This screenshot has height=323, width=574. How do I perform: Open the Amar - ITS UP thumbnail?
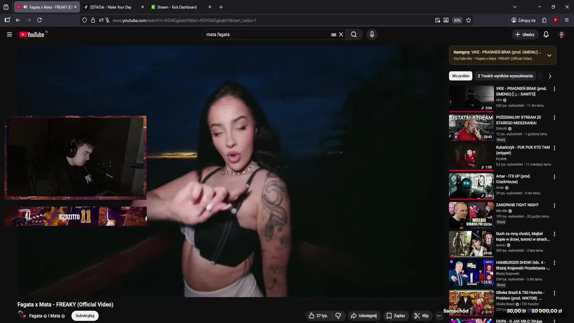tap(471, 186)
